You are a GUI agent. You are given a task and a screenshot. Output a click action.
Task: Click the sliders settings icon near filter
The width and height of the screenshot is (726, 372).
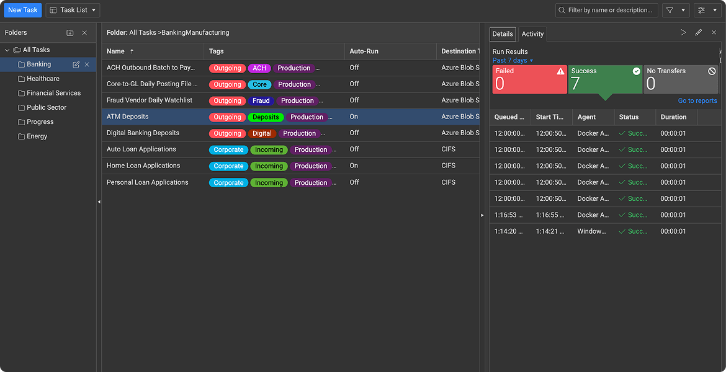tap(702, 11)
